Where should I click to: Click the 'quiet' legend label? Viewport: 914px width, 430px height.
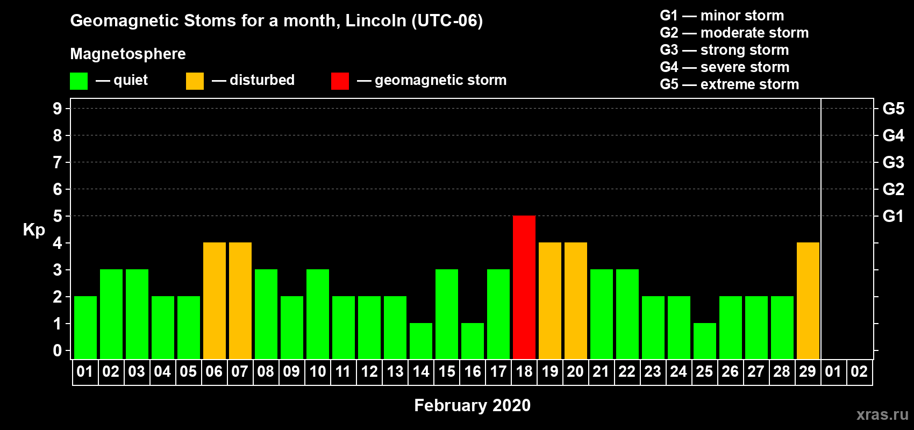pos(131,80)
